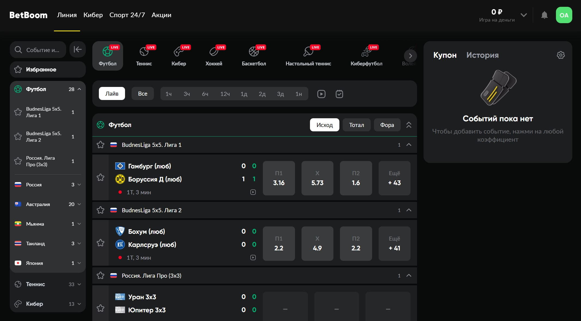Viewport: 581px width, 321px height.
Task: Select the live Баскетбол sport icon
Action: (x=254, y=56)
